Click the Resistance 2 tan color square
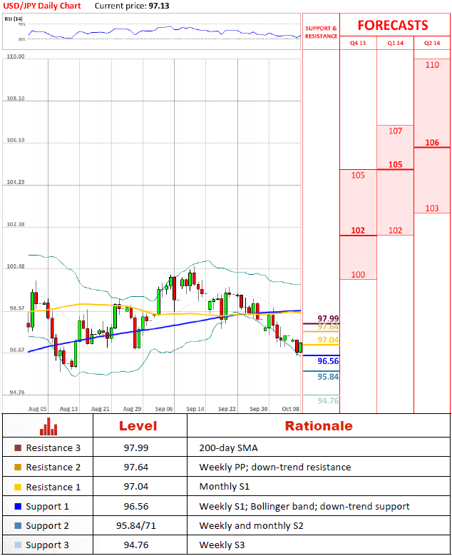Viewport: 452px width, 556px height. coord(18,467)
